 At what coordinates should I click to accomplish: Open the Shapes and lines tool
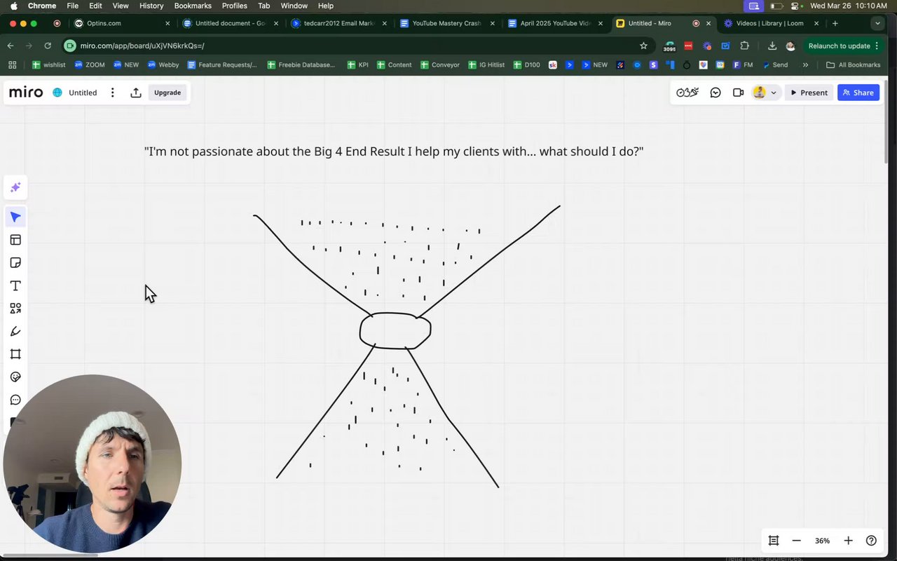[x=15, y=309]
